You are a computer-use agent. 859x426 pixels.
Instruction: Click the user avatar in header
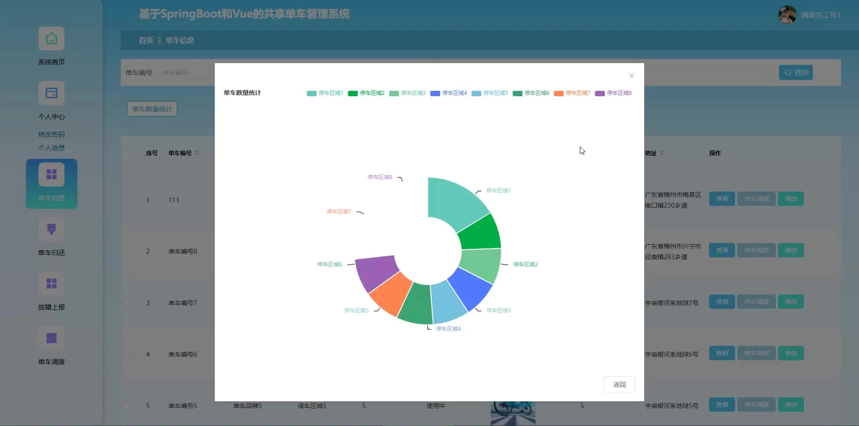tap(787, 15)
